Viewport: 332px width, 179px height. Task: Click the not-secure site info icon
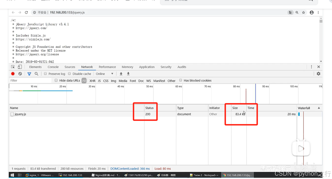point(35,13)
